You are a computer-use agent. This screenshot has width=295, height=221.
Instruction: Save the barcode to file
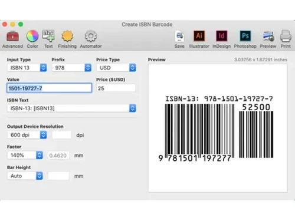click(179, 39)
